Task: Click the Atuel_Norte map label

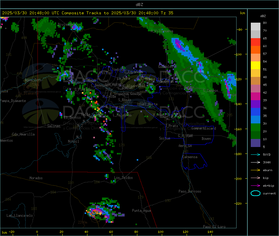Action: point(147,104)
